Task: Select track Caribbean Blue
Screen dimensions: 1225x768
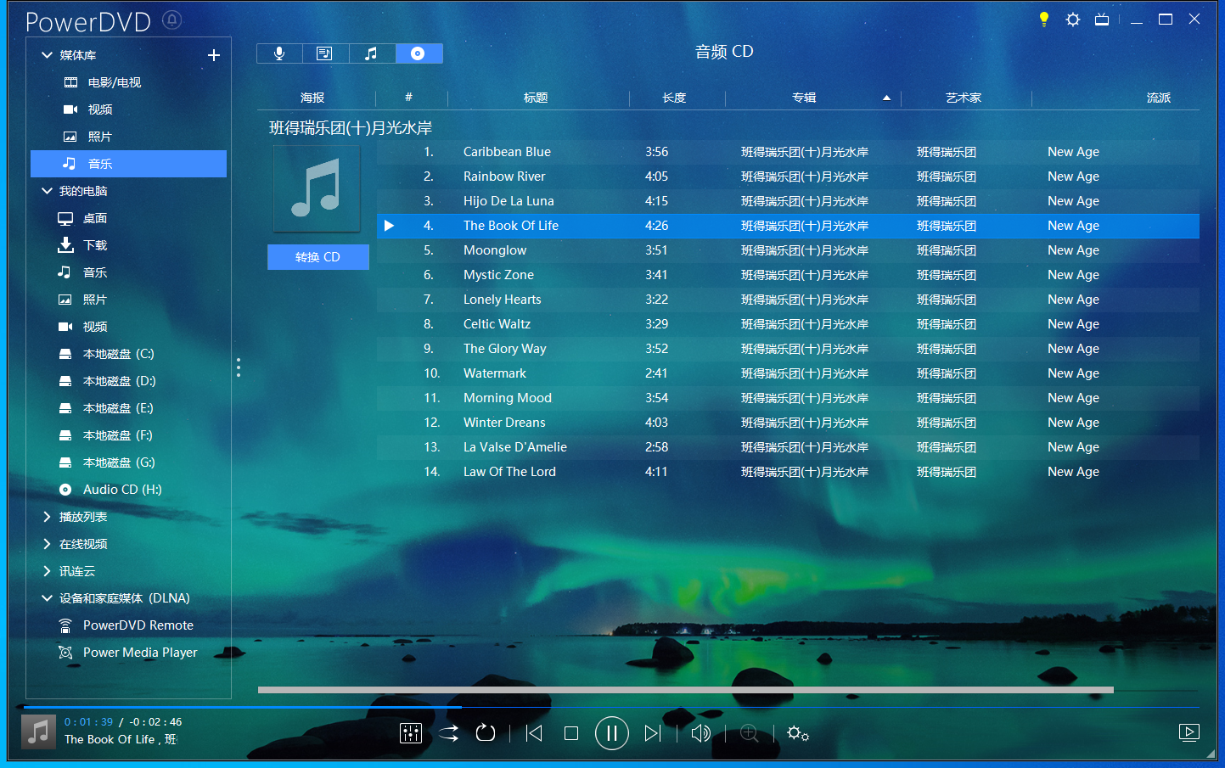Action: point(788,152)
